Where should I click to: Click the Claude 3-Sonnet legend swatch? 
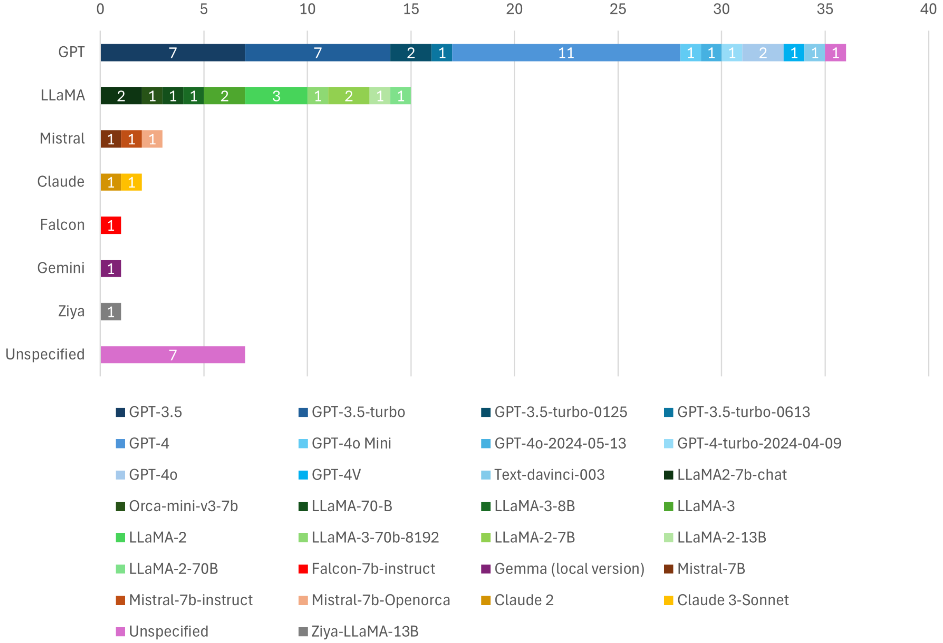[x=668, y=600]
